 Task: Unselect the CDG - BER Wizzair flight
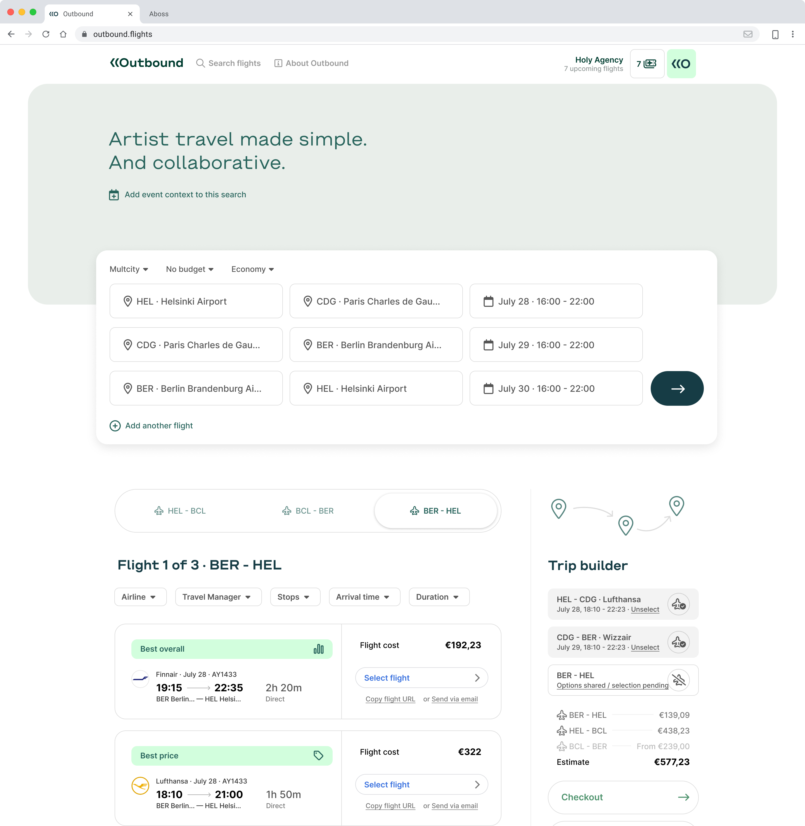645,647
